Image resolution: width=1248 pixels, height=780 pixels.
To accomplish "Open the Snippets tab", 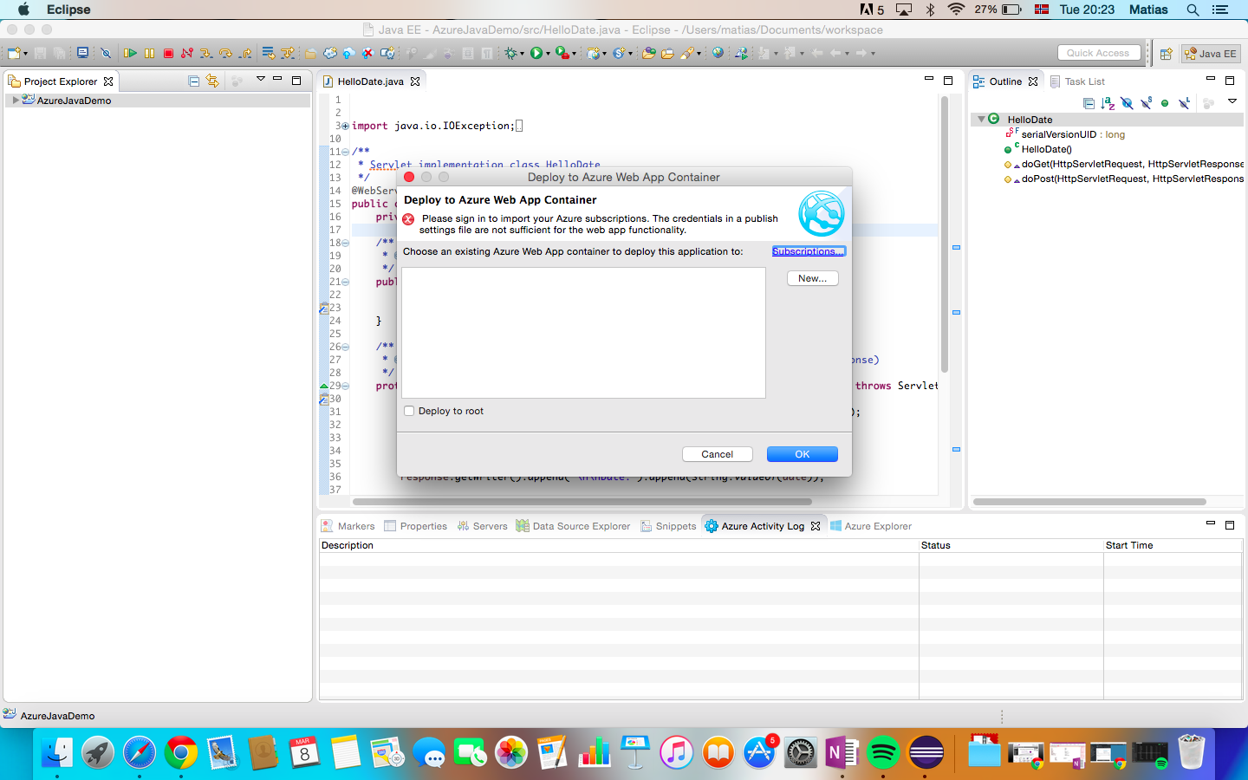I will (x=668, y=526).
